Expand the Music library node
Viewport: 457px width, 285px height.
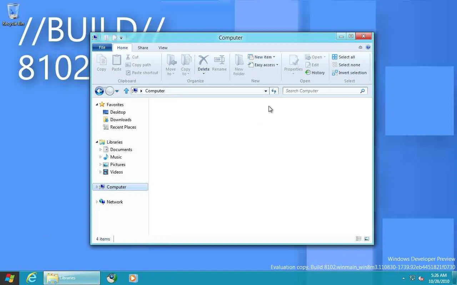pyautogui.click(x=101, y=157)
